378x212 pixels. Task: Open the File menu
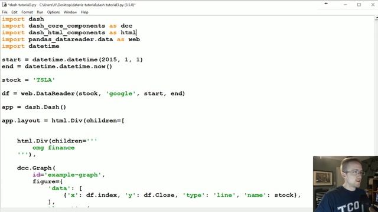click(5, 12)
